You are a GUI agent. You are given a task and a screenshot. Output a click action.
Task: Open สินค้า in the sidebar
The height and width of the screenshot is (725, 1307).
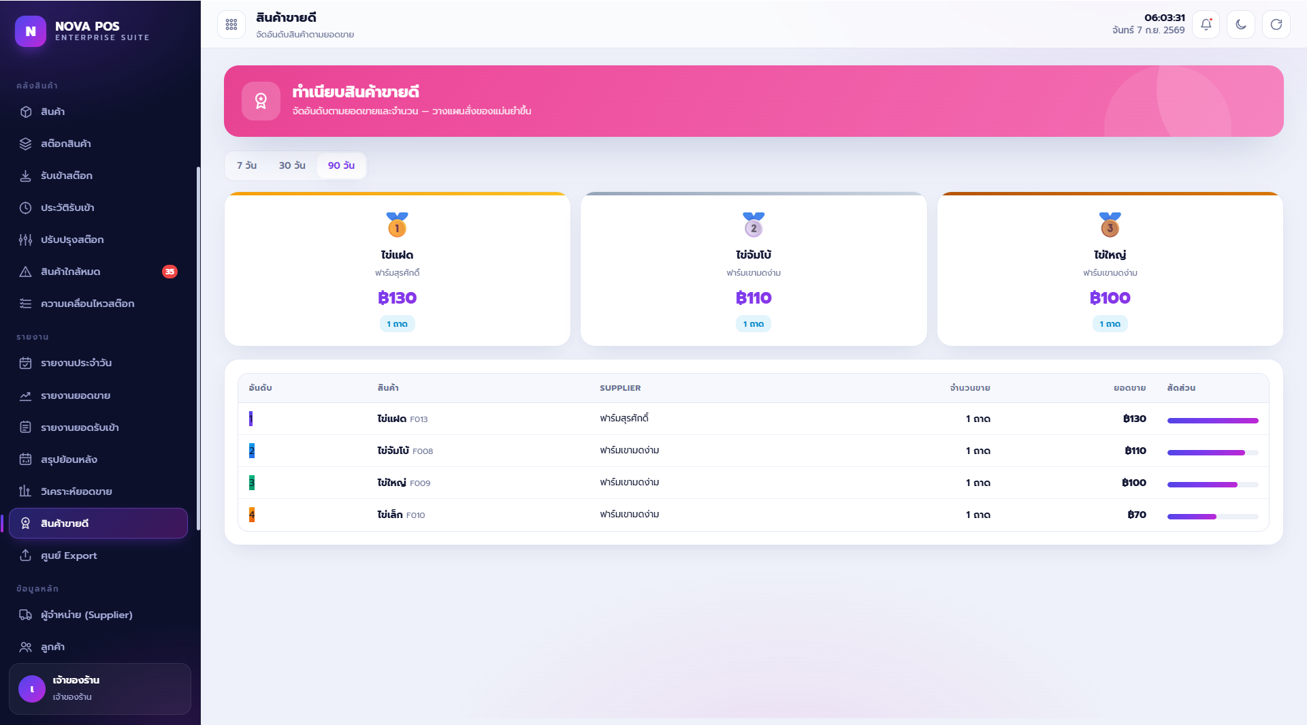click(x=98, y=112)
